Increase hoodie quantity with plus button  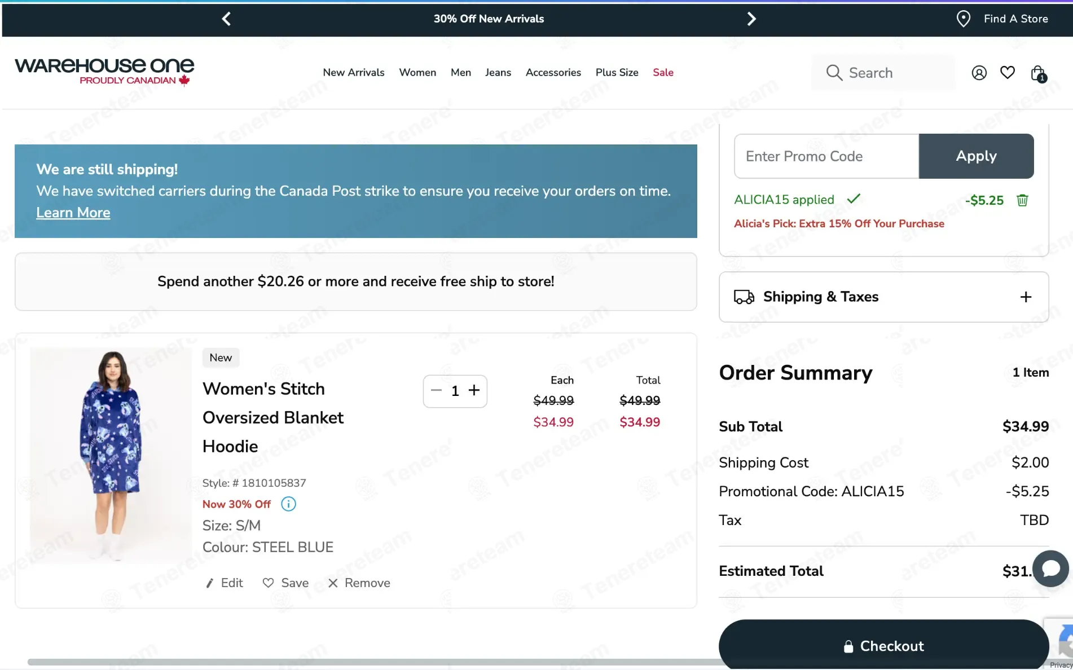(474, 390)
